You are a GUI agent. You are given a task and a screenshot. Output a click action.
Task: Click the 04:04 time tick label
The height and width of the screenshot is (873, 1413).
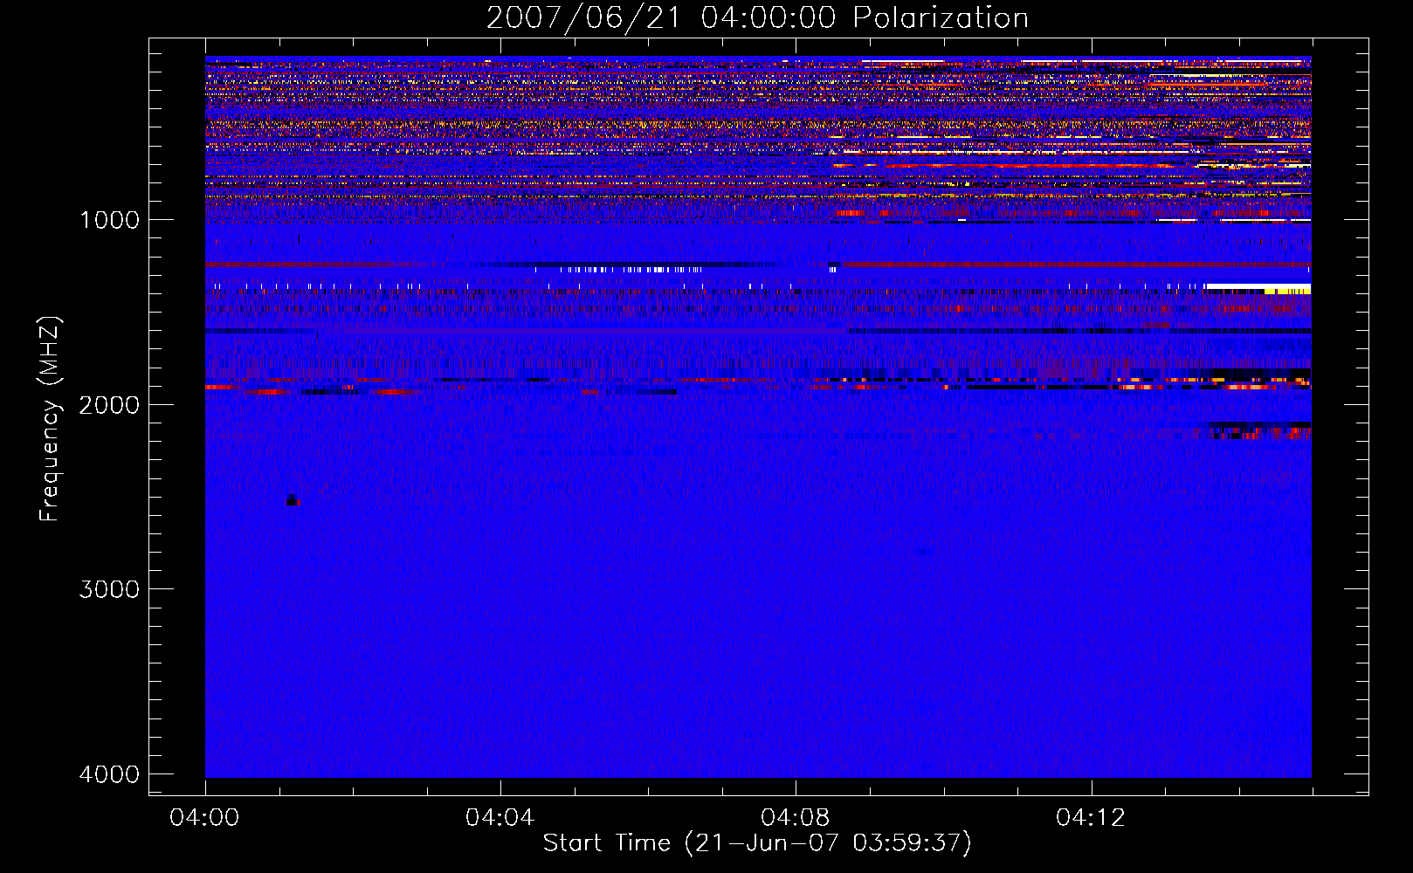[500, 818]
